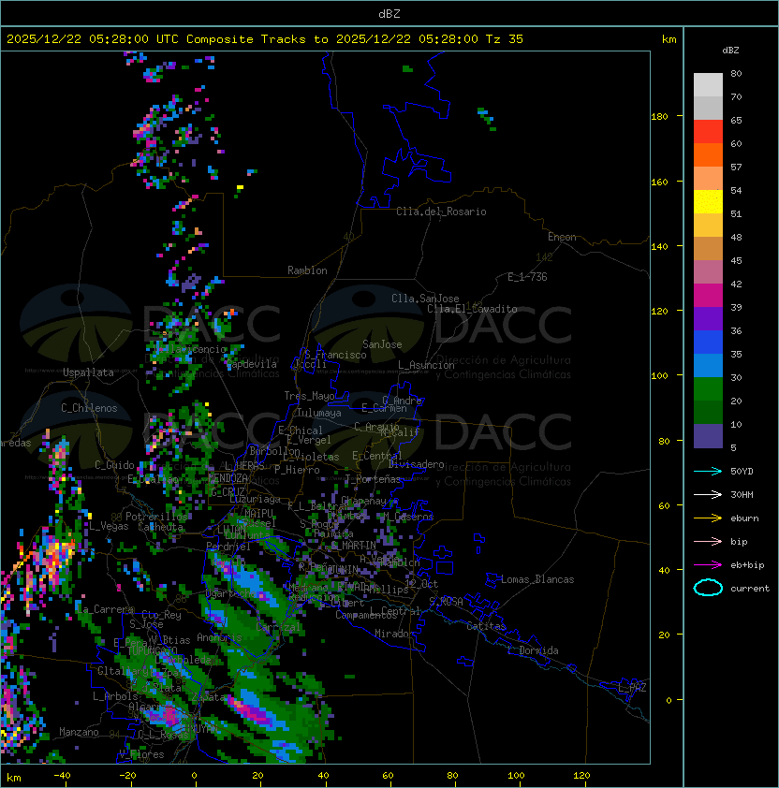Viewport: 779px width, 788px height.
Task: Click the 'Ramblon' map label
Action: click(307, 270)
